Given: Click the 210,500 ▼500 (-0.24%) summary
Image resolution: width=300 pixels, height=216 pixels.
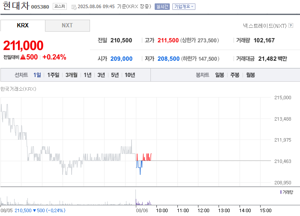Looking at the screenshot, I should pyautogui.click(x=40, y=210).
